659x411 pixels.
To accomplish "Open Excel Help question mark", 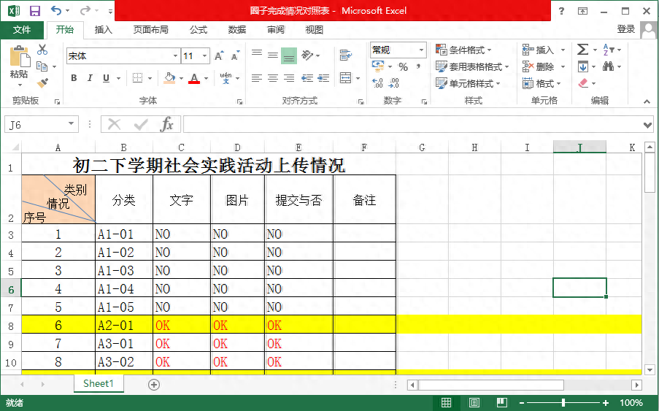I will [x=561, y=11].
